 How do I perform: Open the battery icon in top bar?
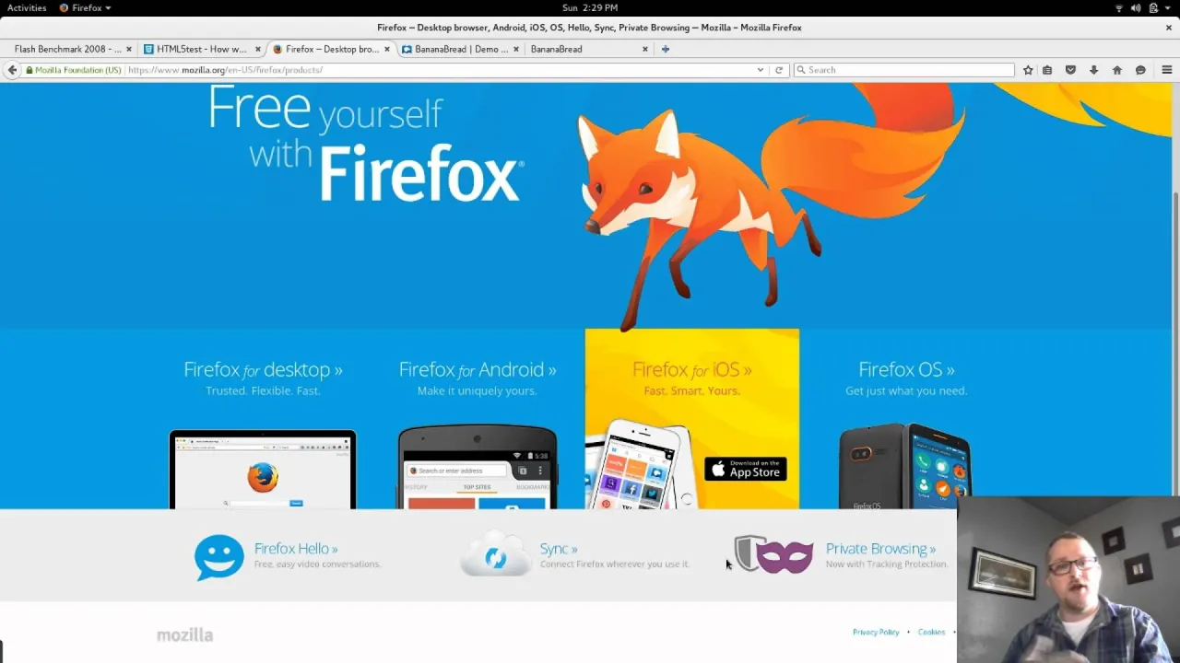coord(1153,8)
